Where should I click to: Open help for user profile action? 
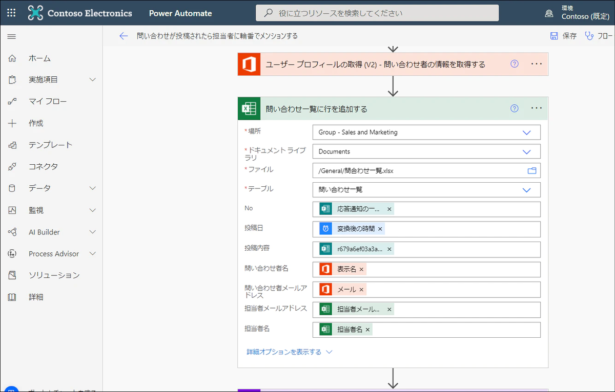tap(515, 64)
